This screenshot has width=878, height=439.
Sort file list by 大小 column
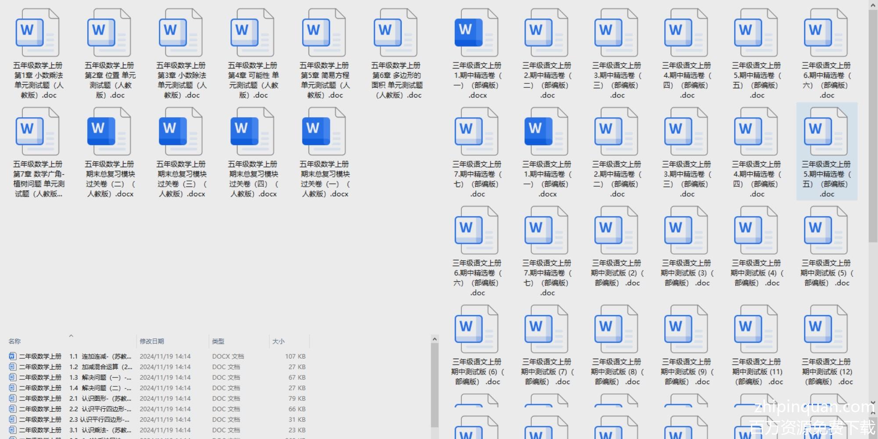pyautogui.click(x=278, y=342)
